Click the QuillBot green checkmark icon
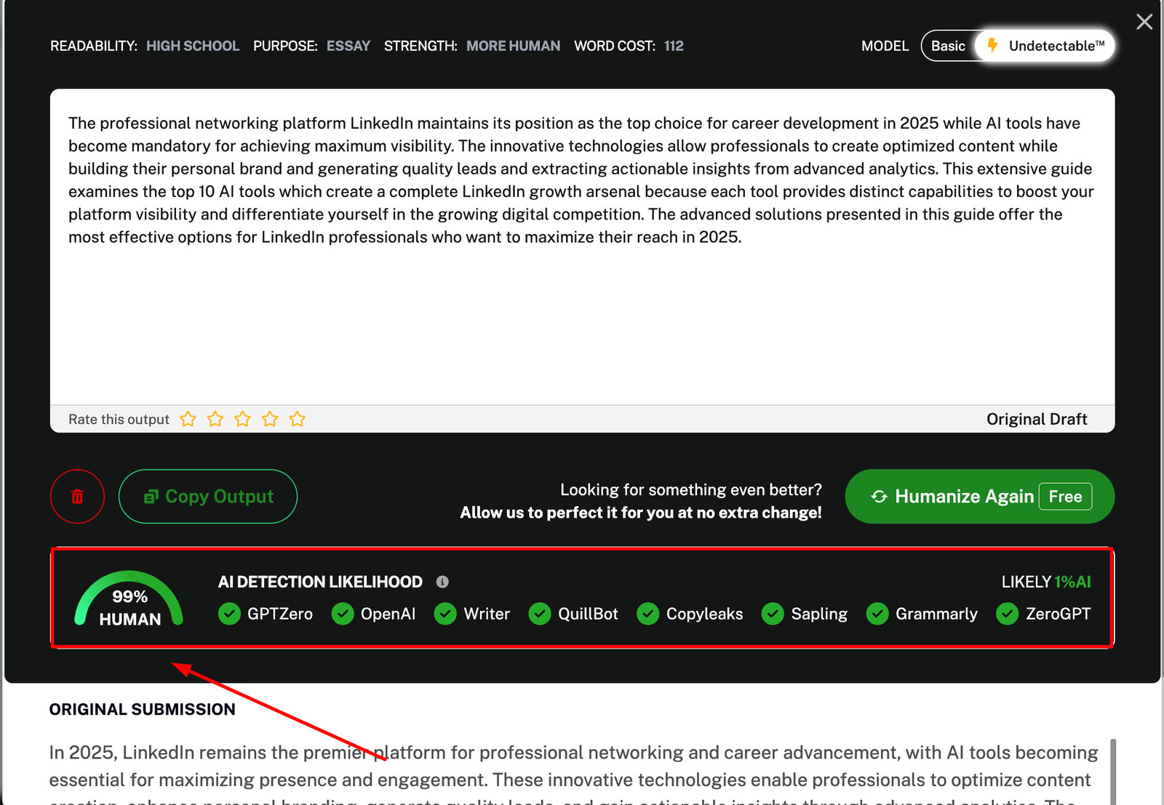The width and height of the screenshot is (1164, 805). (540, 614)
